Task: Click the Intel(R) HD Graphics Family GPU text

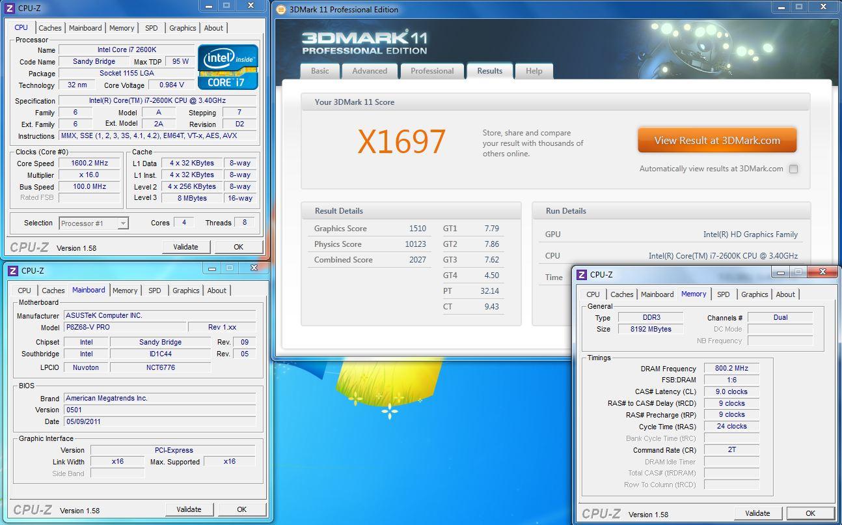Action: coord(750,234)
